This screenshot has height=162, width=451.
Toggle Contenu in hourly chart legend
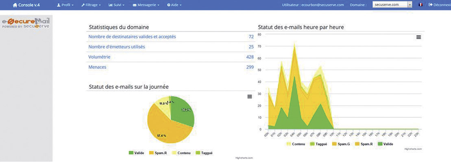[x=295, y=144]
